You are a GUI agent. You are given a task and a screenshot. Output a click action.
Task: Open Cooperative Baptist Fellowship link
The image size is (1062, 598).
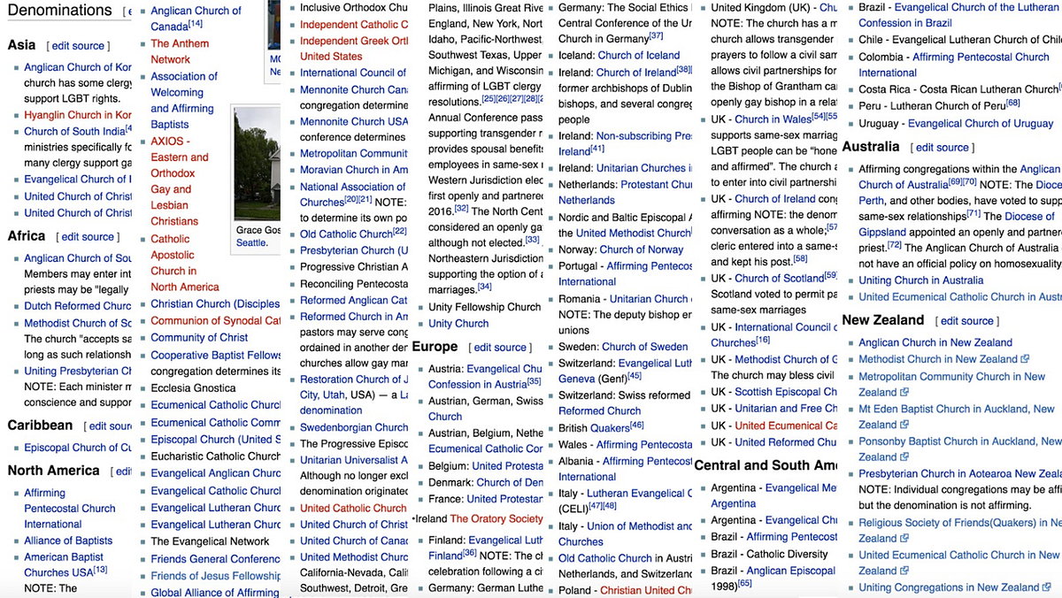[216, 355]
